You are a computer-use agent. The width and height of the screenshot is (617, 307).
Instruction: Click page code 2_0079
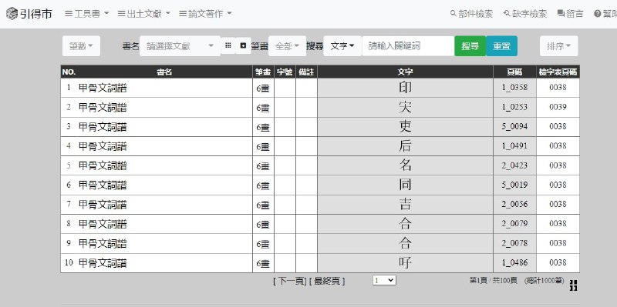[514, 223]
